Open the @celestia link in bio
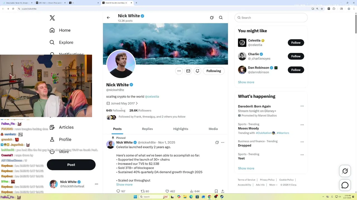Viewport: 357px width, 200px height. tap(152, 97)
